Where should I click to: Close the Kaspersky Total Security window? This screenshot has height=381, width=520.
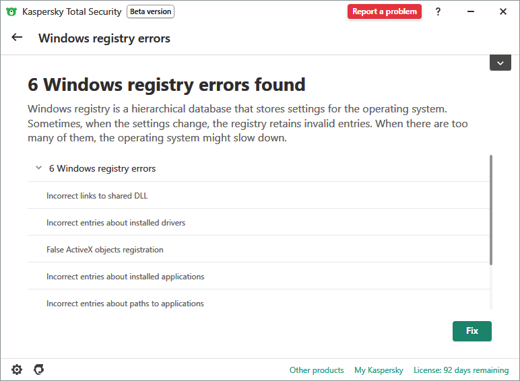pos(502,11)
